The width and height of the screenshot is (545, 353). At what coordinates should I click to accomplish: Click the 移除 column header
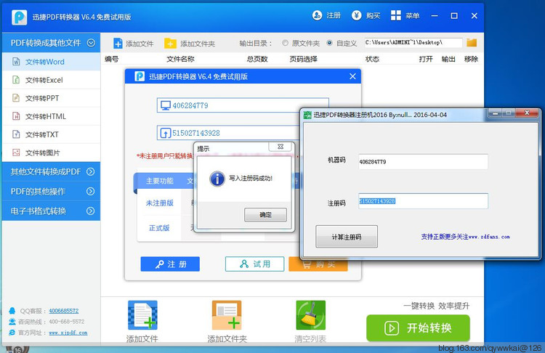coord(471,59)
